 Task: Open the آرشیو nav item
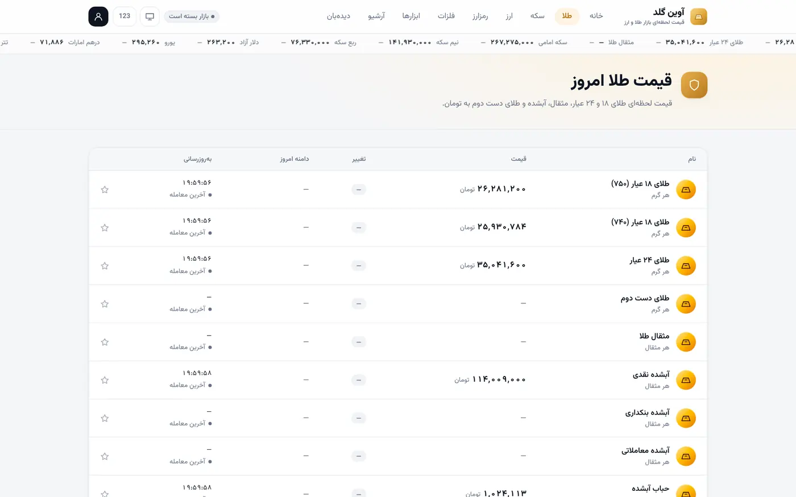click(376, 16)
